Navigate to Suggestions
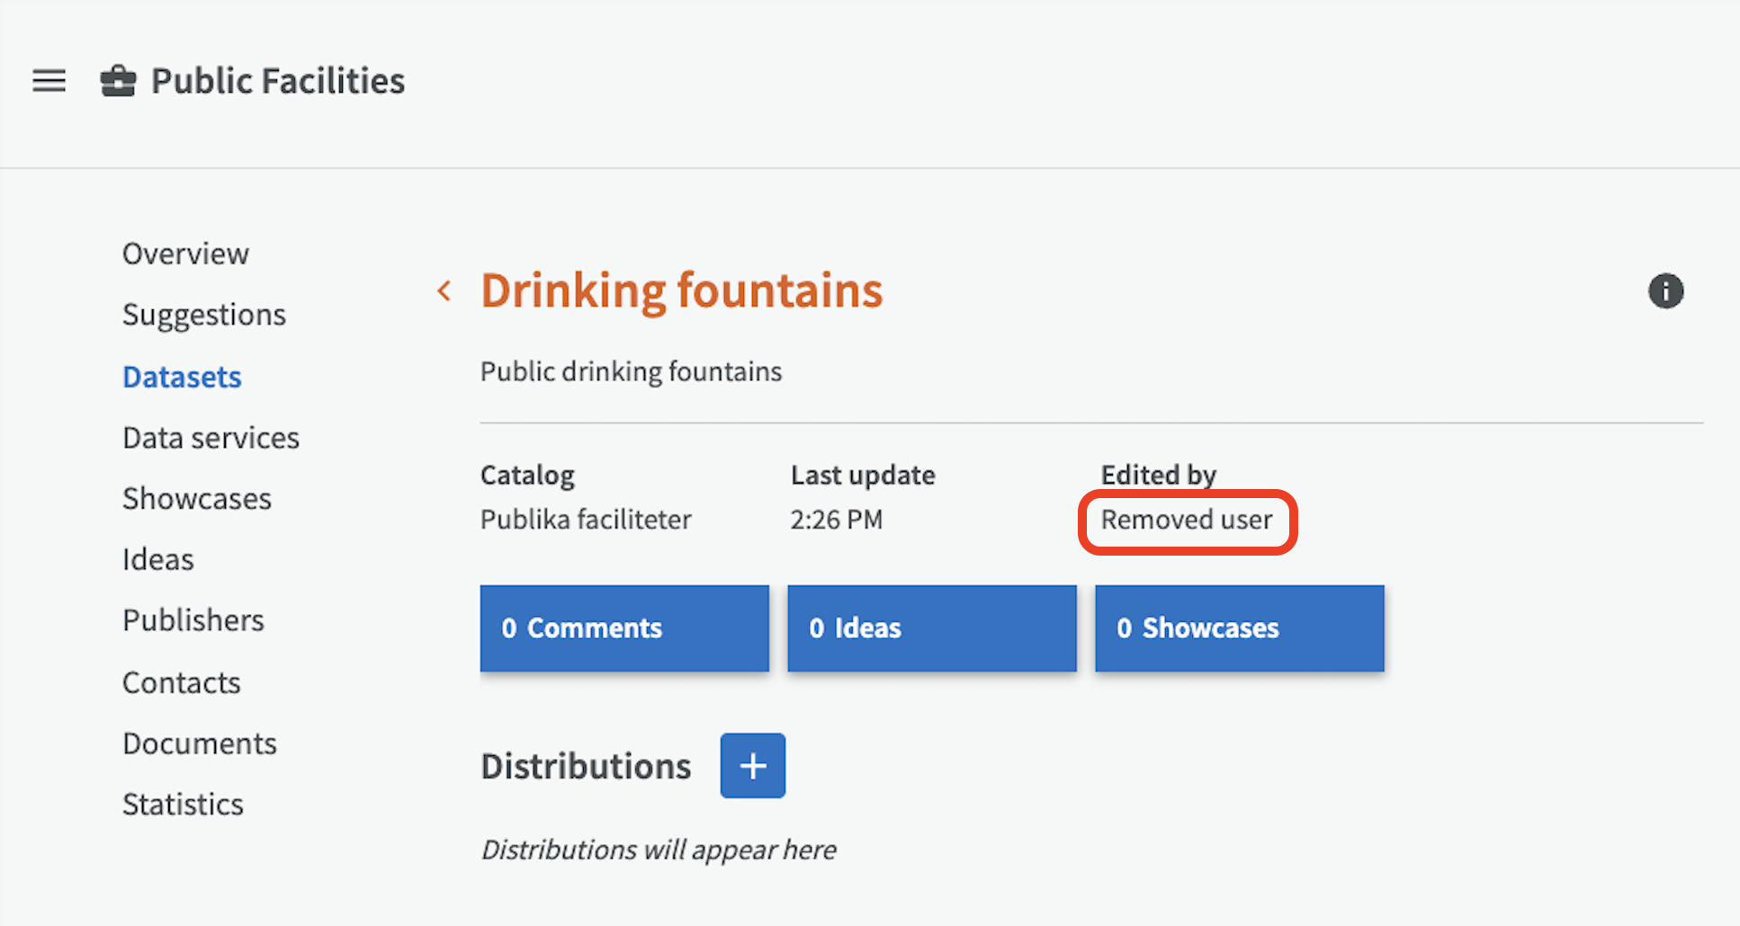Screen dimensions: 1740x926 (x=203, y=315)
